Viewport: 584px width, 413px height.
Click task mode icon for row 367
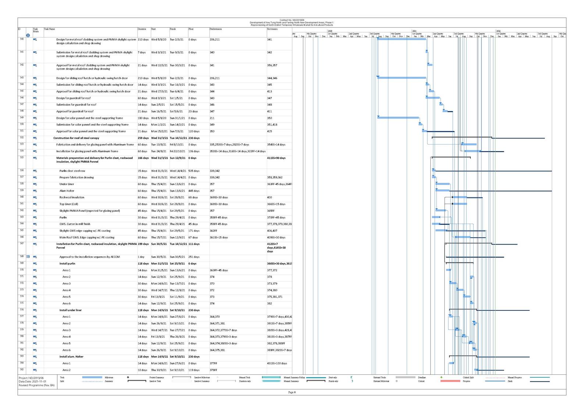coord(35,244)
